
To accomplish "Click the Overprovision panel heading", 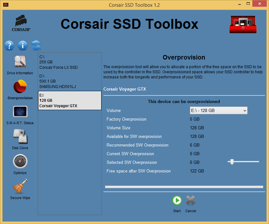I will pyautogui.click(x=184, y=57).
